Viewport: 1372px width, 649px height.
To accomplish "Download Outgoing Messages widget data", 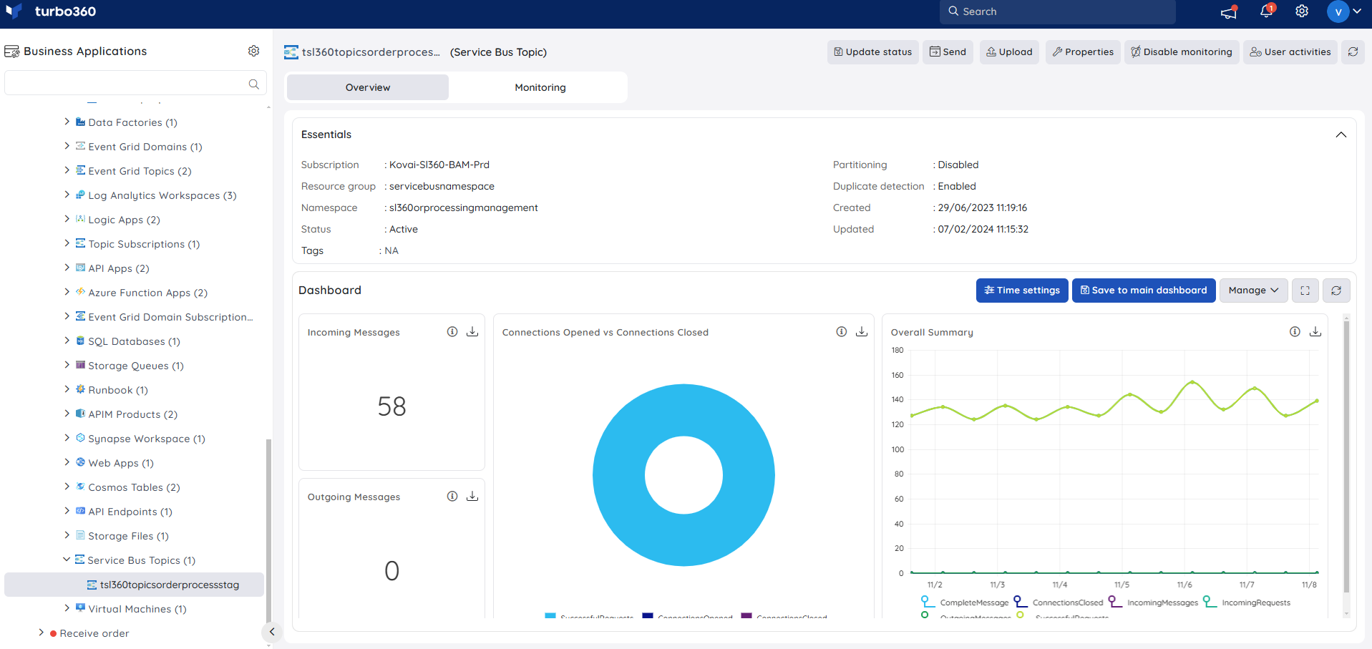I will (x=472, y=497).
